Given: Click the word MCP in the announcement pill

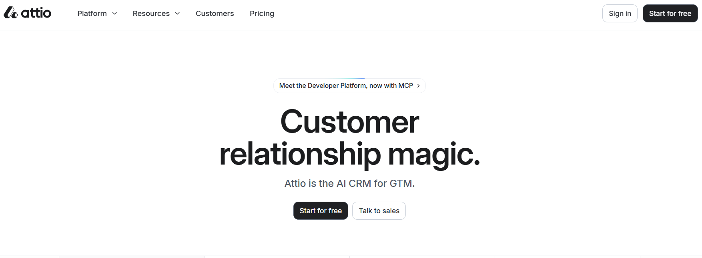Looking at the screenshot, I should (406, 85).
